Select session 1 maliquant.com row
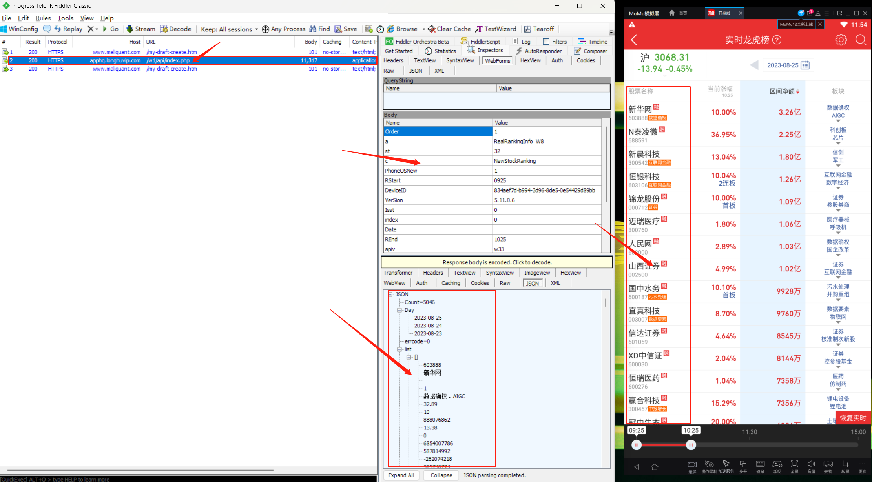This screenshot has width=872, height=482. tap(188, 52)
